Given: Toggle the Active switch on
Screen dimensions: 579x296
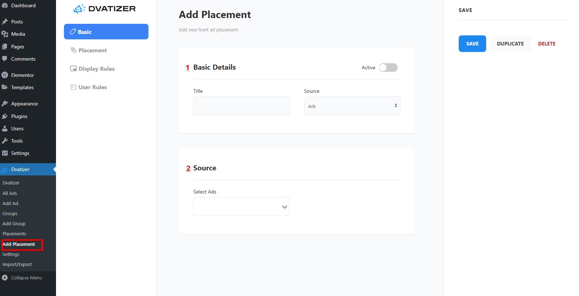Looking at the screenshot, I should point(388,68).
